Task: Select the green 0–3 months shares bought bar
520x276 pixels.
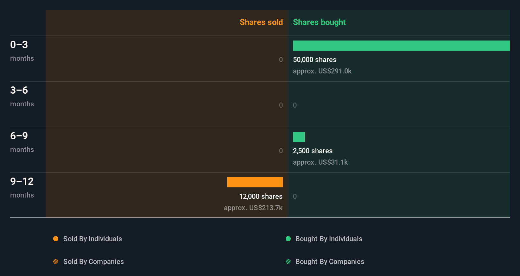Action: click(x=401, y=46)
